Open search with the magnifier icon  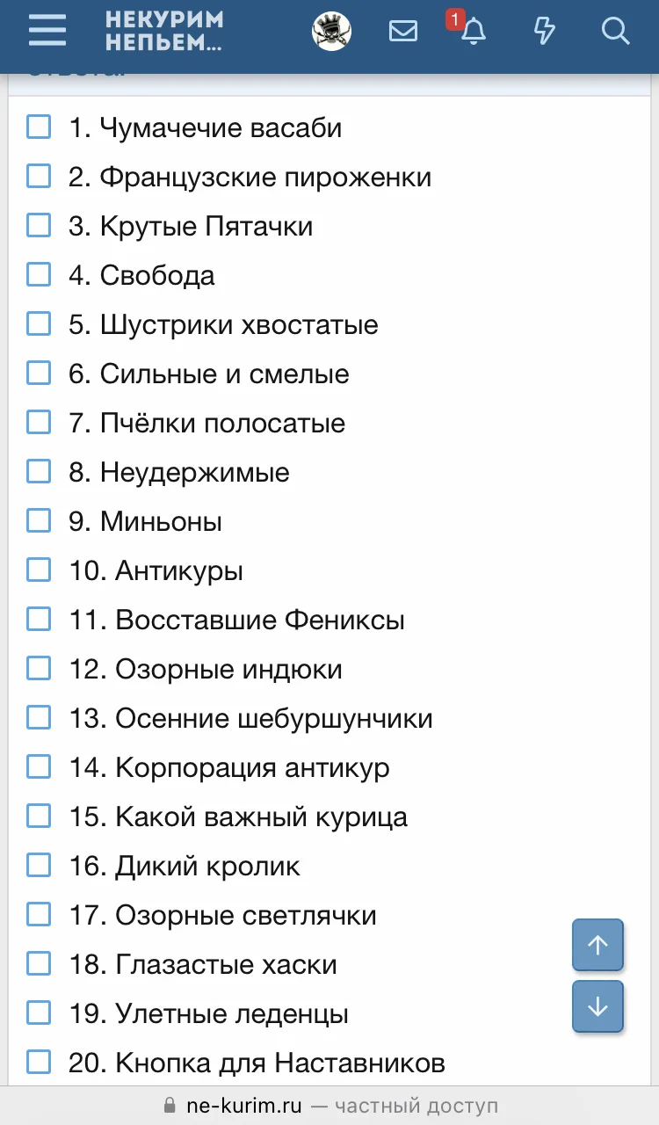[615, 31]
